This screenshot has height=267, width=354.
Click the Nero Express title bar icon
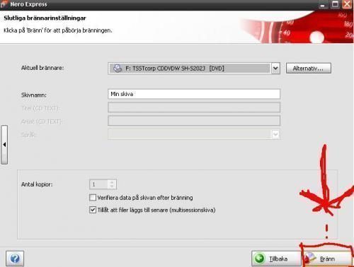coord(4,4)
